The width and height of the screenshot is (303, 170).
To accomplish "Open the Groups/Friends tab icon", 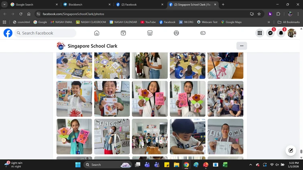I will (x=176, y=33).
